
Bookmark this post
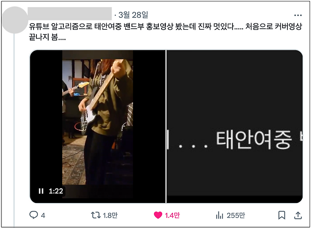[x=282, y=215]
